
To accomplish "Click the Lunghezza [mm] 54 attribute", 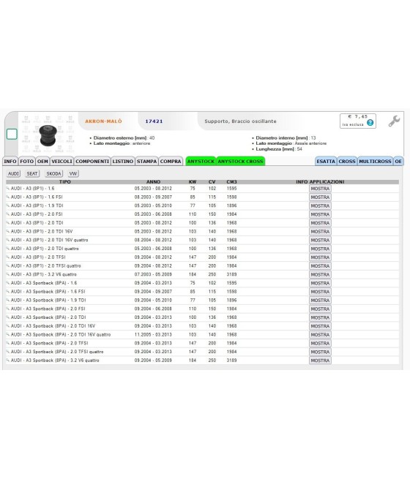I will coord(278,149).
